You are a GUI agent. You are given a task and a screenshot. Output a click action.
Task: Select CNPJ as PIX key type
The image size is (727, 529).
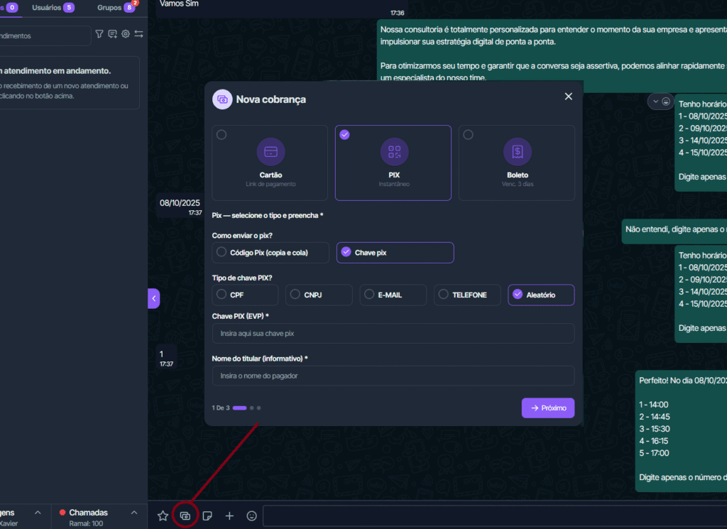[x=319, y=295]
